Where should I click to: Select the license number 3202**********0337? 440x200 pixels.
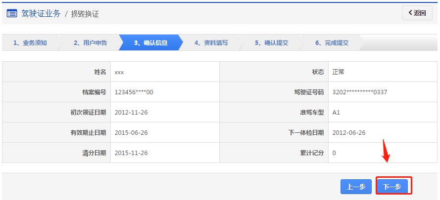point(359,92)
